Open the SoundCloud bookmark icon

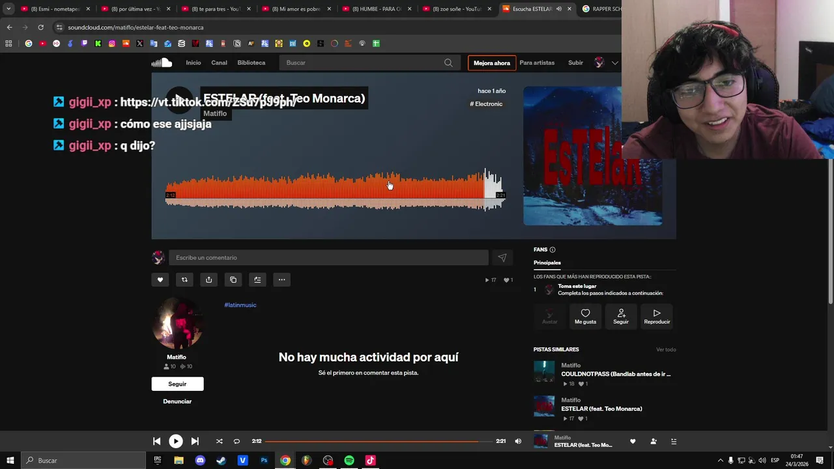tap(126, 44)
